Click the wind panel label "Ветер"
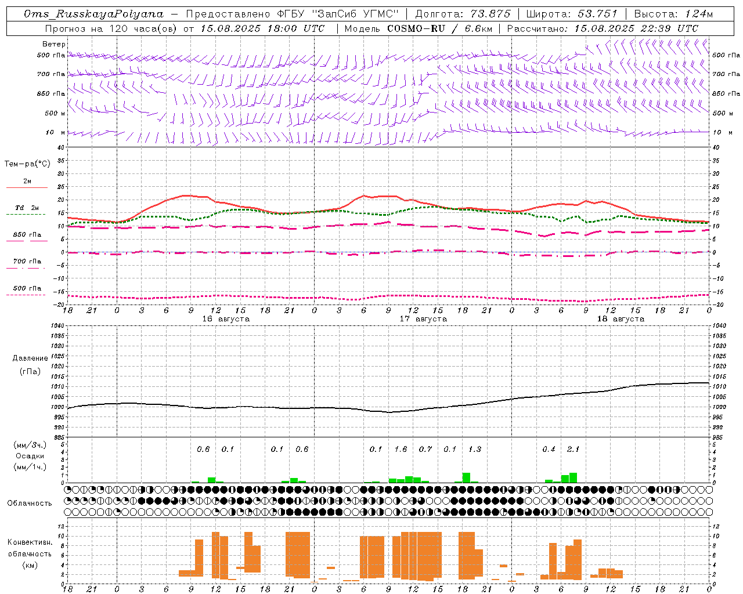 pyautogui.click(x=54, y=44)
